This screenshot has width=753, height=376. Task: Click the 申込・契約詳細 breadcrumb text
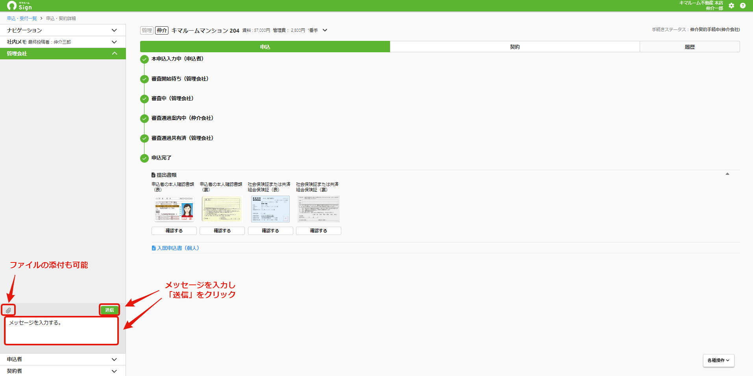pyautogui.click(x=61, y=18)
